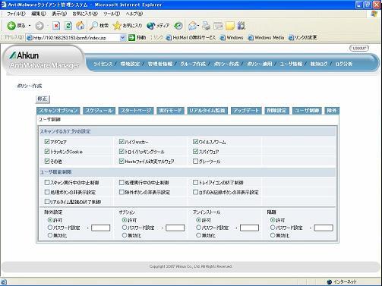
Task: Open ライセンス in the navigation bar
Action: coord(103,64)
